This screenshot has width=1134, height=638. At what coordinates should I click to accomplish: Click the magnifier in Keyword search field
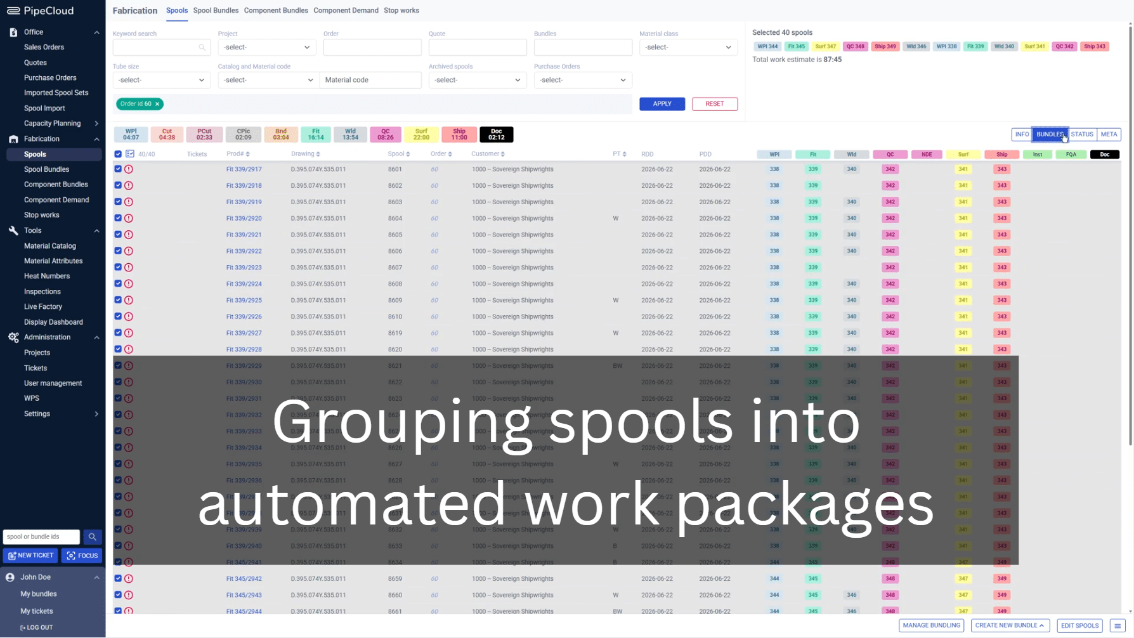[x=202, y=48]
